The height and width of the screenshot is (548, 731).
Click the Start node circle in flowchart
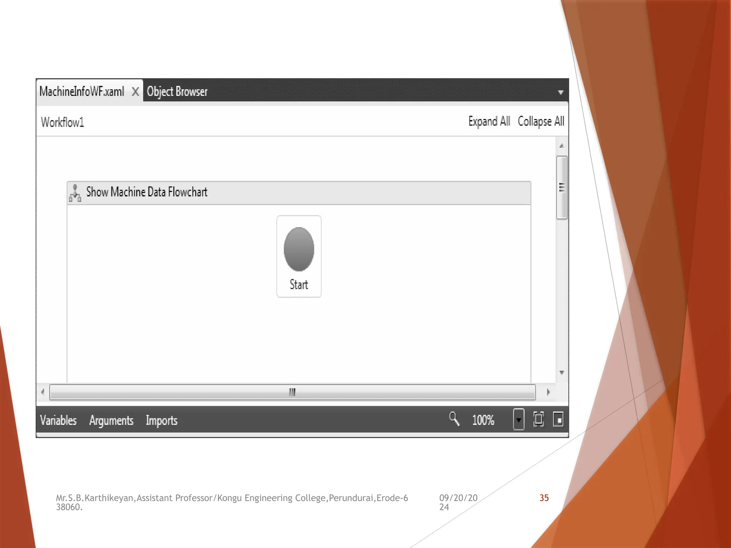[299, 249]
